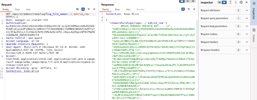Expand Request body parameters chevron
This screenshot has width=257, height=100.
(247, 26)
